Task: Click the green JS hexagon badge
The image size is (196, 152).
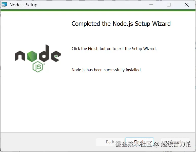Action: point(38,67)
